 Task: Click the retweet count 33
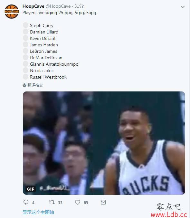[60, 203]
